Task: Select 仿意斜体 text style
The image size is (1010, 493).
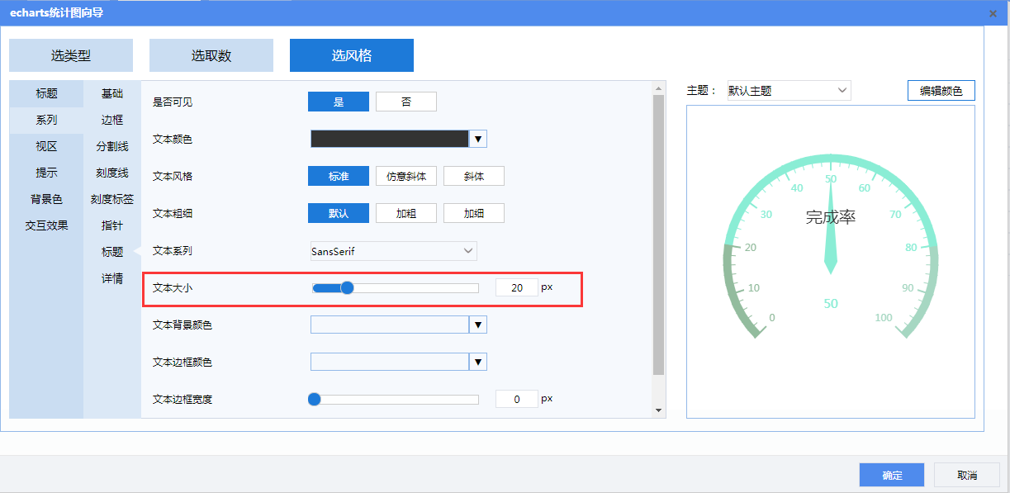Action: (x=405, y=176)
